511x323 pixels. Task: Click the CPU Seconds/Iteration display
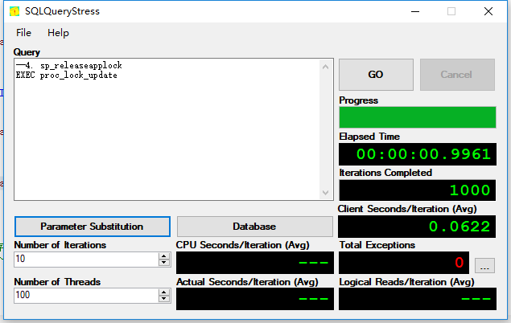point(255,263)
